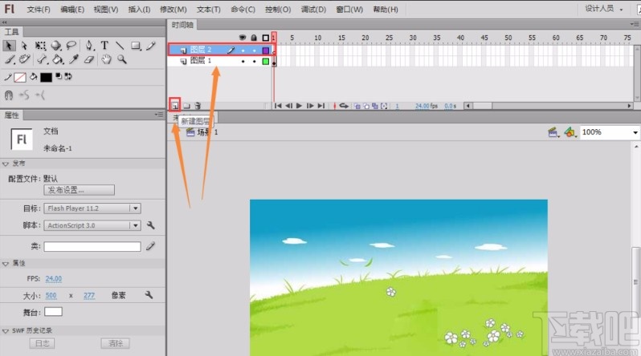Open 插入(I) menu
The height and width of the screenshot is (356, 641).
coord(139,9)
